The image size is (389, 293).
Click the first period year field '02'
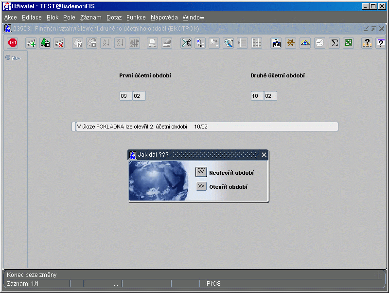[139, 96]
